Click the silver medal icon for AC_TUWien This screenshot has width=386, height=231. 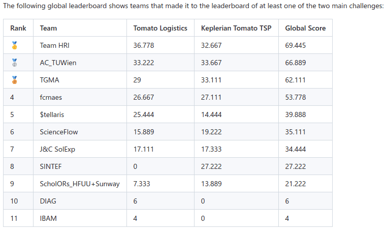[14, 63]
